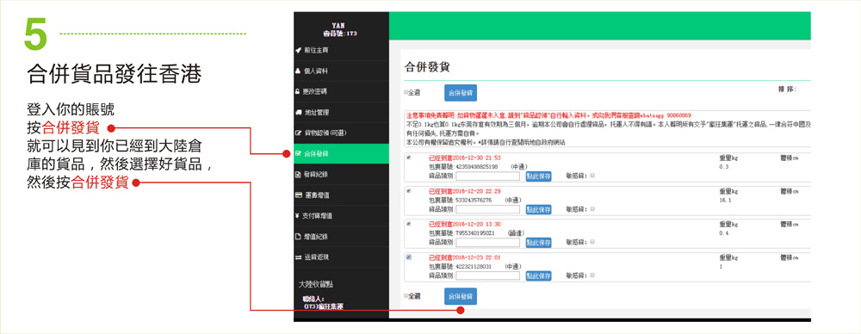Click arrival date 2016-12-30 21:53
The width and height of the screenshot is (861, 334).
click(476, 158)
